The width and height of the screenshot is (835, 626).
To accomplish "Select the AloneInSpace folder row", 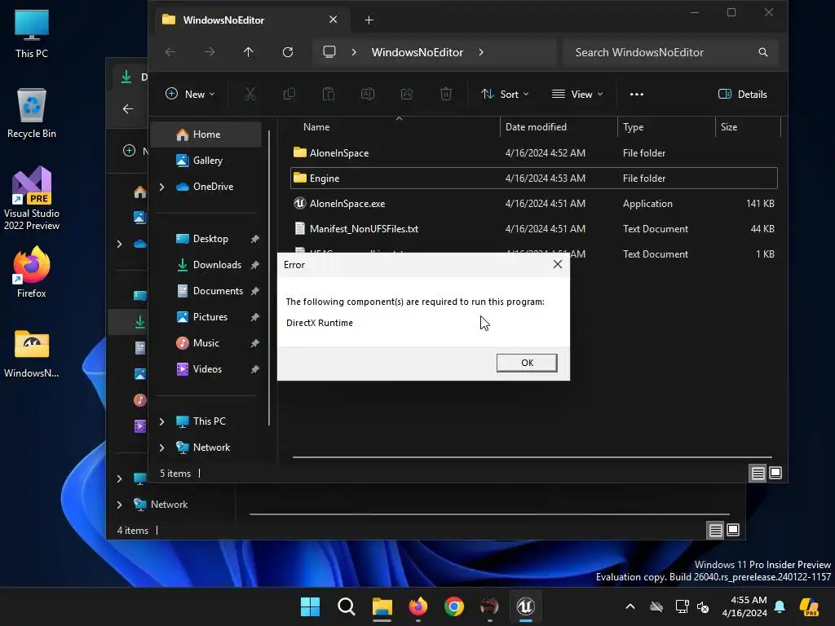I will coord(534,152).
